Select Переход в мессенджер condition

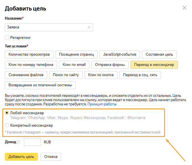pos(154,65)
